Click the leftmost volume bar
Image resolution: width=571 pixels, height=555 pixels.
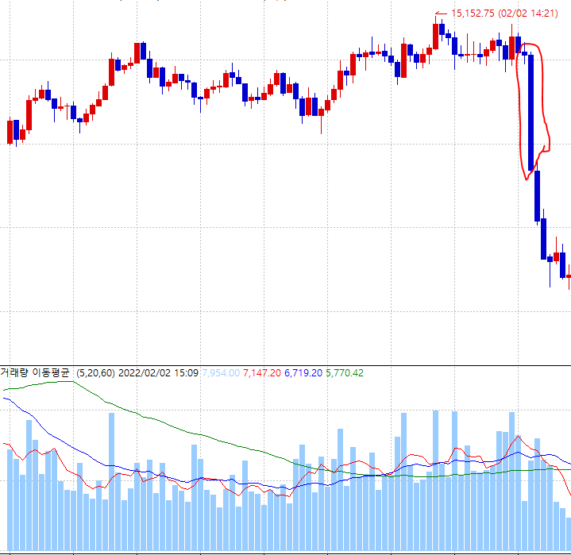[x=10, y=500]
